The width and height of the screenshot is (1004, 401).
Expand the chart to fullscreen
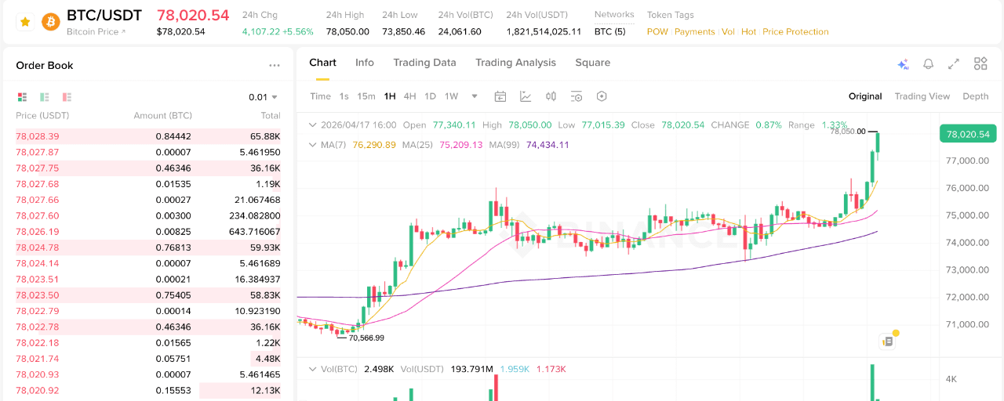[x=954, y=64]
